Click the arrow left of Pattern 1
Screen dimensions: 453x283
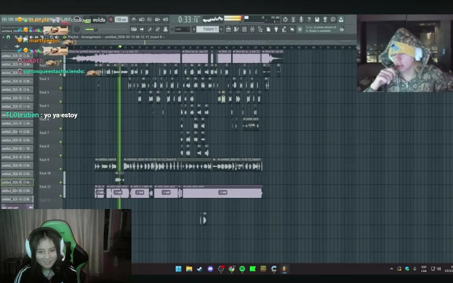[x=194, y=29]
